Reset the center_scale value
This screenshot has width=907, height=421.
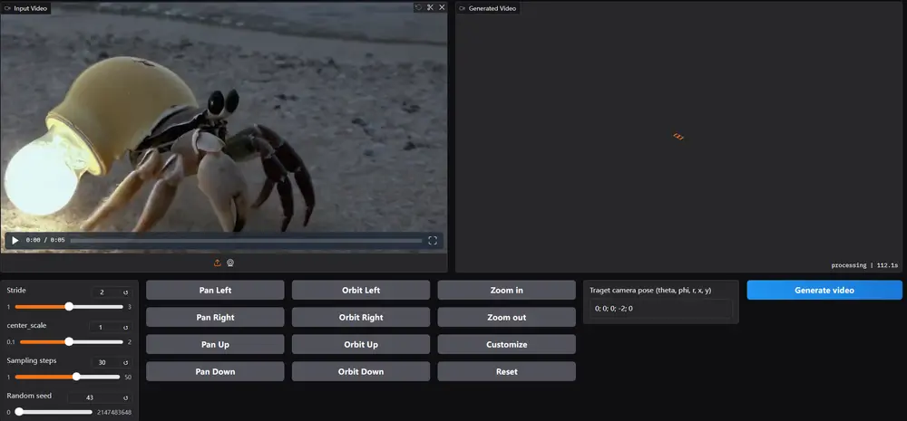click(x=126, y=327)
